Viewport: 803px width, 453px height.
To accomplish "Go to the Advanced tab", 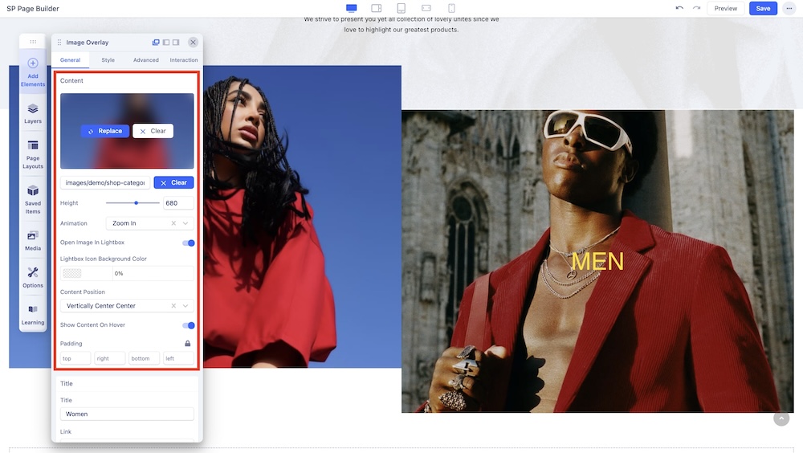I will pyautogui.click(x=146, y=60).
